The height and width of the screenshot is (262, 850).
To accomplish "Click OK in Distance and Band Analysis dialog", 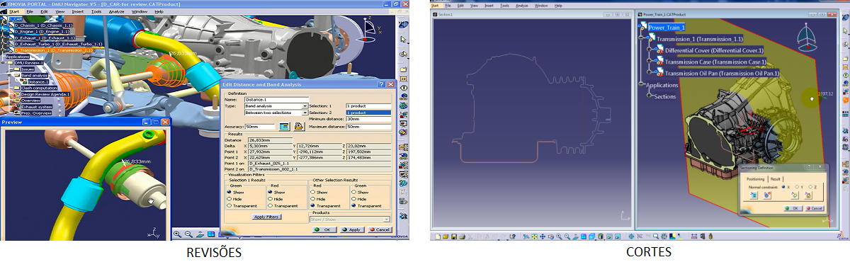I will tap(324, 229).
